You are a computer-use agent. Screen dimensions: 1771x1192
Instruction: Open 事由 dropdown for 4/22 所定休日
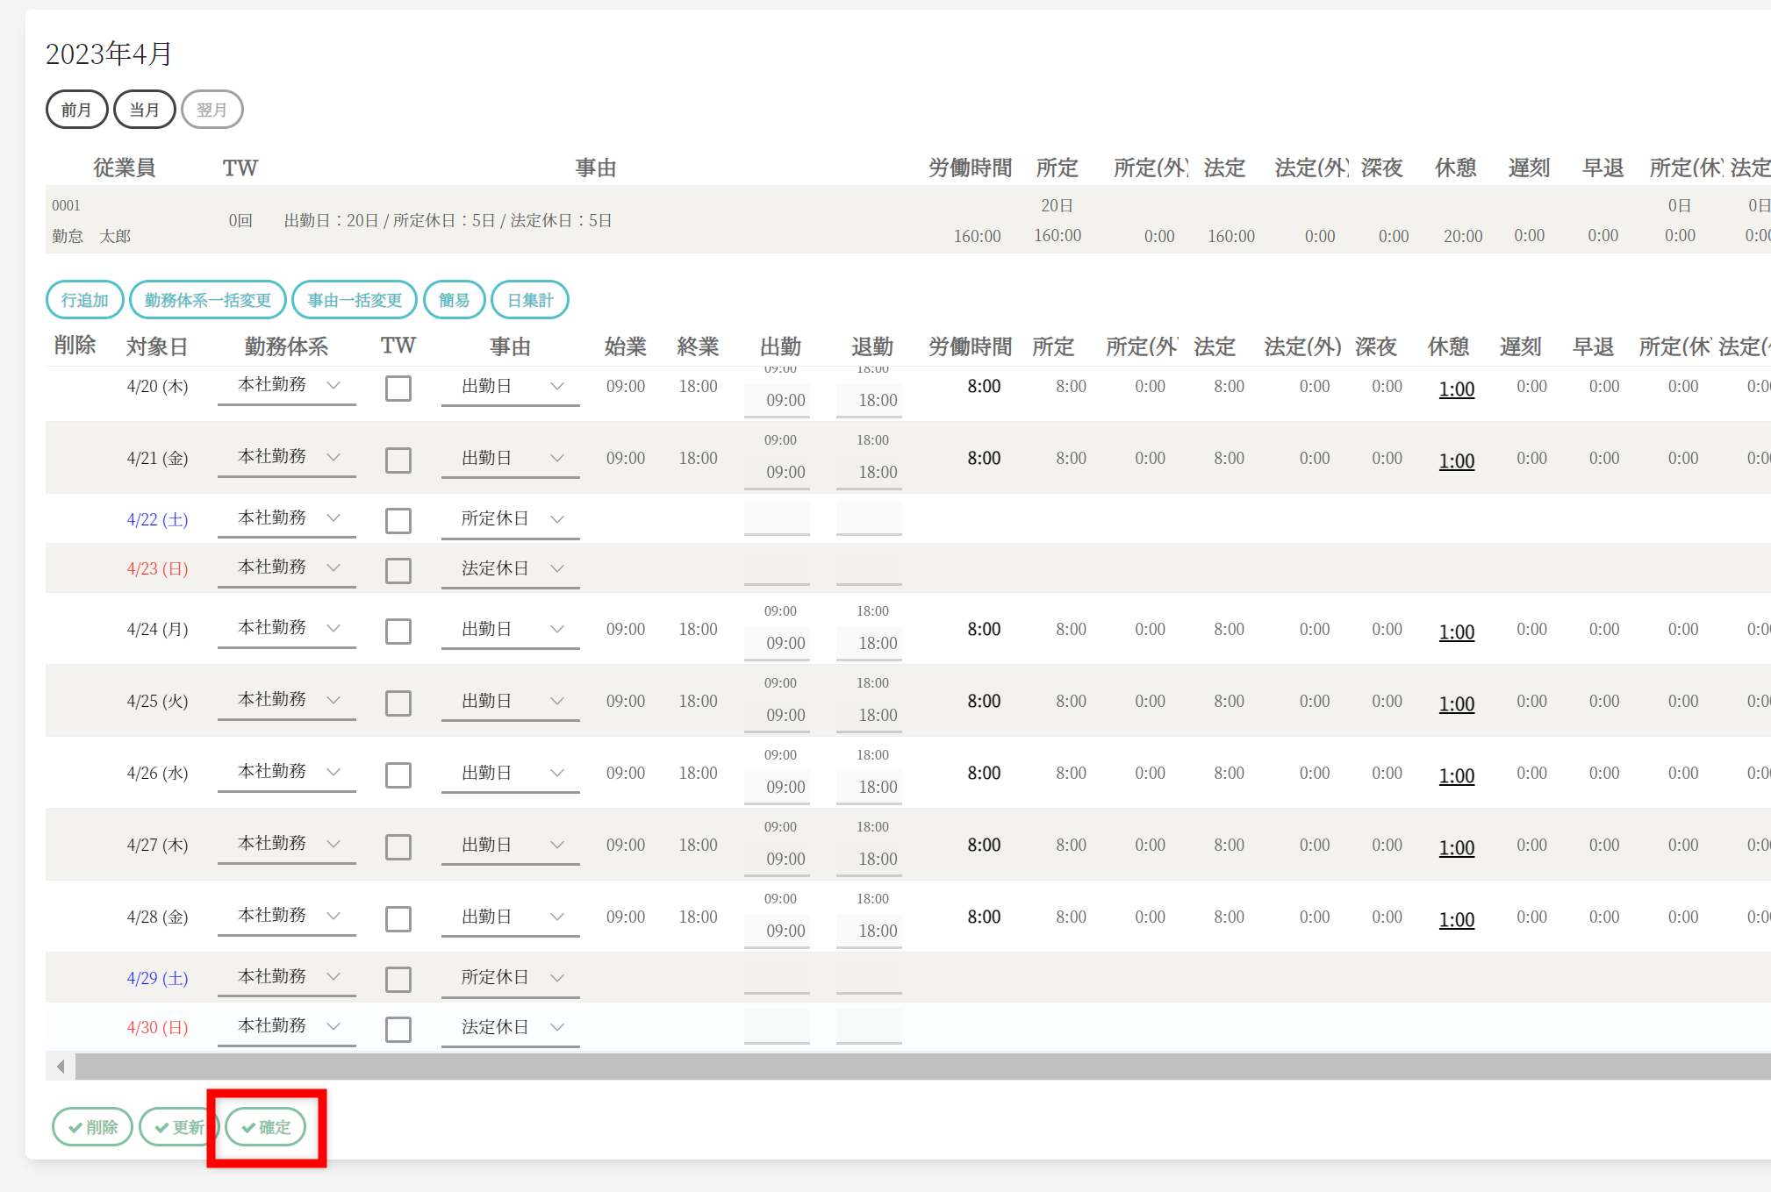coord(510,519)
